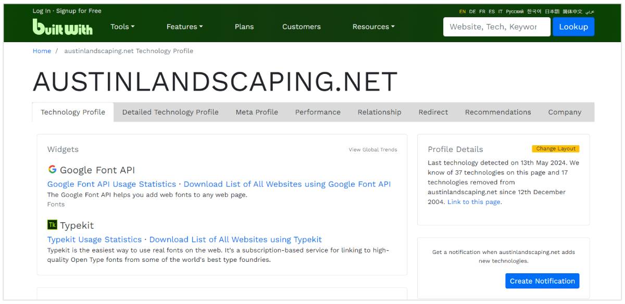This screenshot has height=304, width=625.
Task: Switch to Detailed Technology Profile tab
Action: coord(170,112)
